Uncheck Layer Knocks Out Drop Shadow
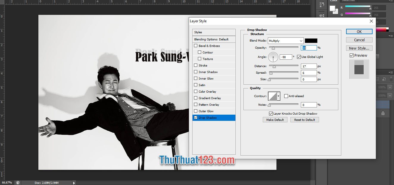The height and width of the screenshot is (185, 394). coord(271,113)
